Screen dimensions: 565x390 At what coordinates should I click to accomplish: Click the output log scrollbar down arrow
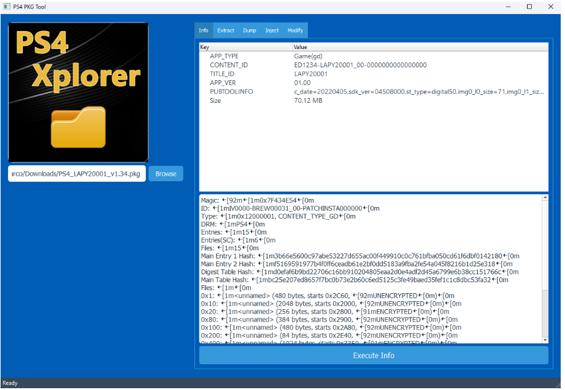545,340
